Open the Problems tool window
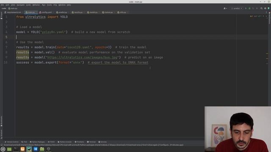 coord(79,142)
